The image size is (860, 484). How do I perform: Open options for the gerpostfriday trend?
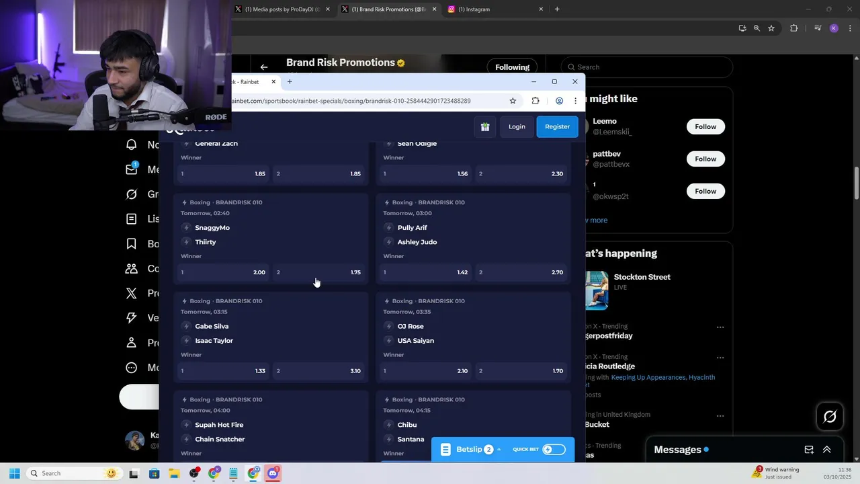pyautogui.click(x=720, y=327)
